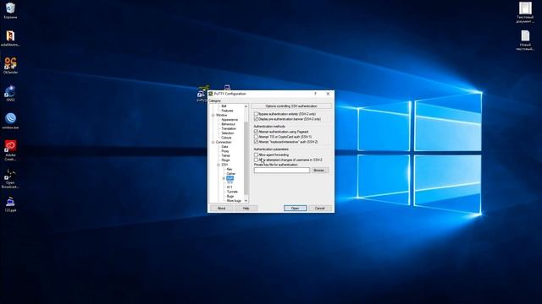Screen dimensions: 542x304
Task: Select the Adobe Creative Cloud desktop shortcut
Action: pyautogui.click(x=10, y=150)
